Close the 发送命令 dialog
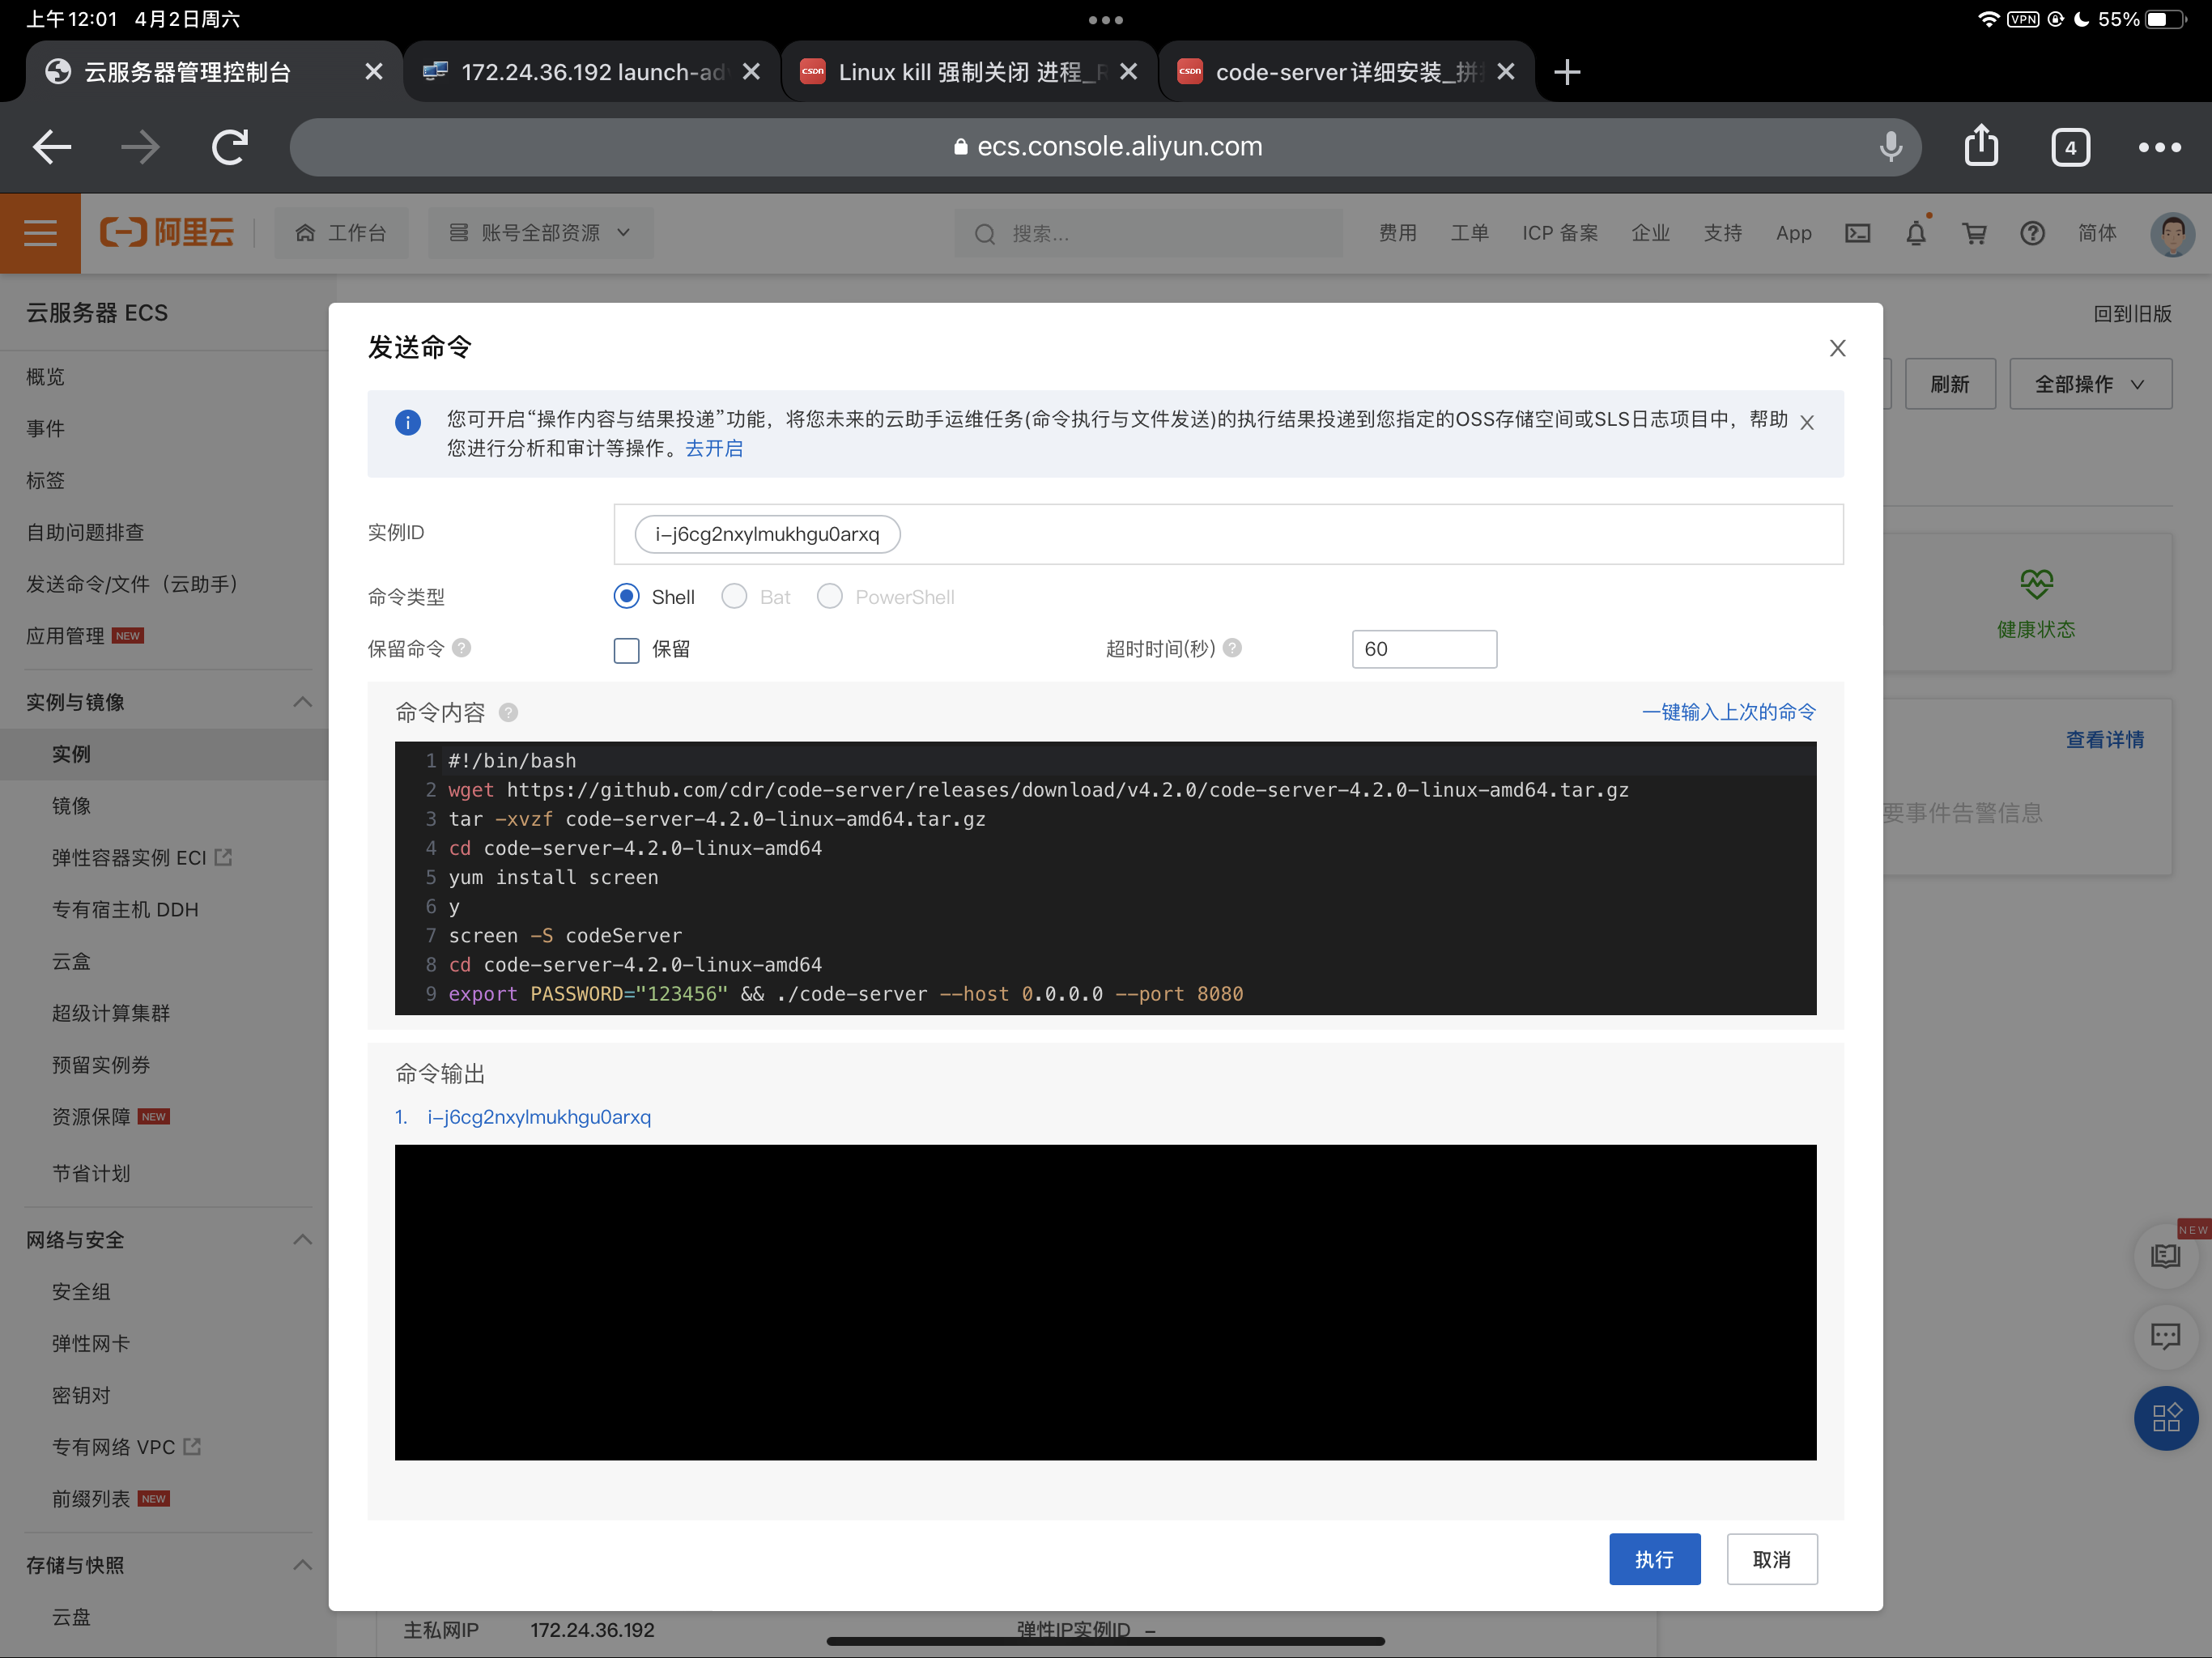 [x=1837, y=348]
